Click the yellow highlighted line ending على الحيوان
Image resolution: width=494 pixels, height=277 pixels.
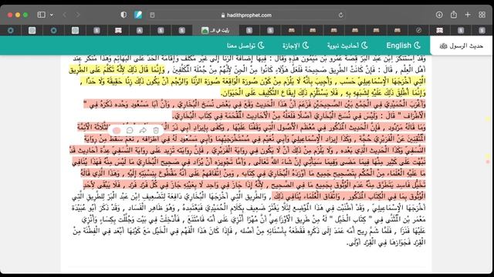click(323, 92)
